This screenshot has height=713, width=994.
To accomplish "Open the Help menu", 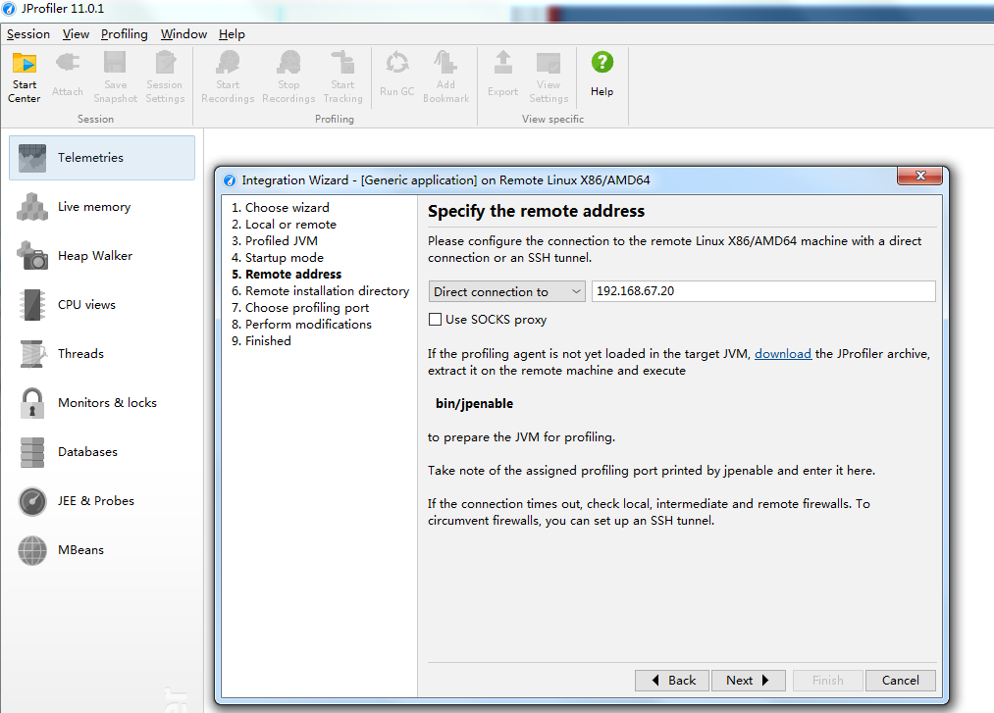I will (232, 34).
